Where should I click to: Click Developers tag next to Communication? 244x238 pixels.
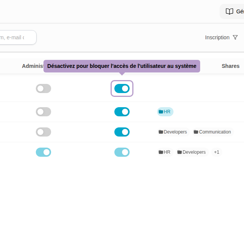point(173,132)
